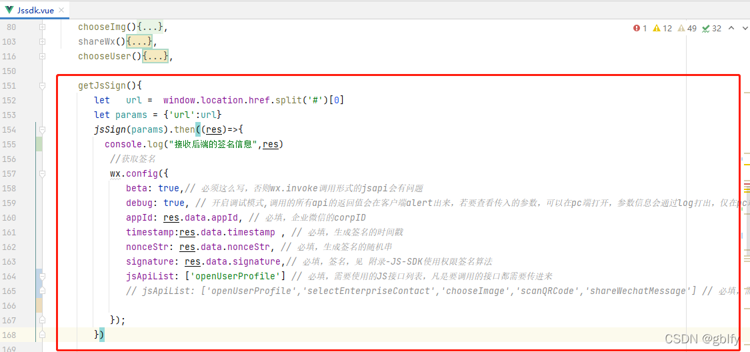Expand folded shareWx method at line 103
This screenshot has width=750, height=352.
click(42, 41)
